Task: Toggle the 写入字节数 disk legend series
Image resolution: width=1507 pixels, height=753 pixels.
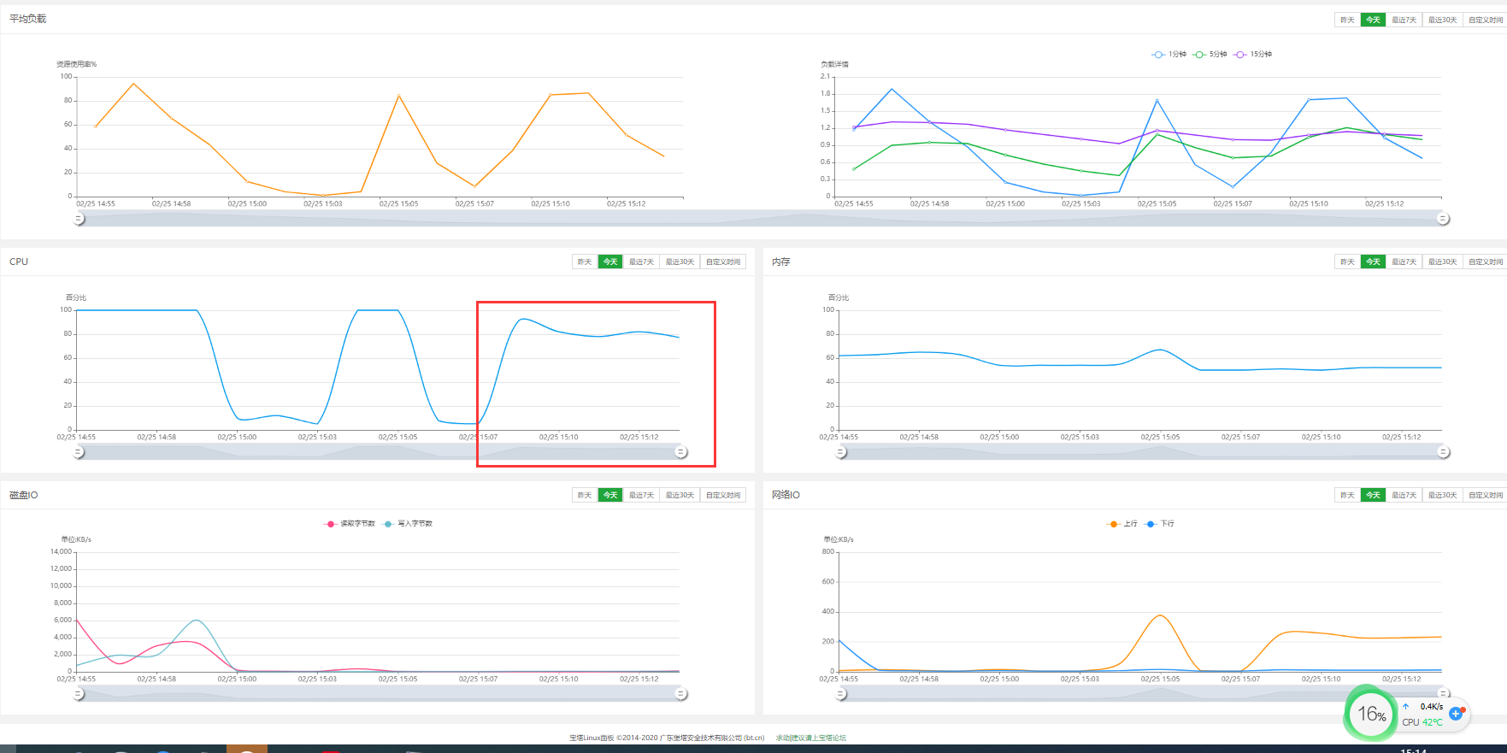Action: [x=408, y=523]
